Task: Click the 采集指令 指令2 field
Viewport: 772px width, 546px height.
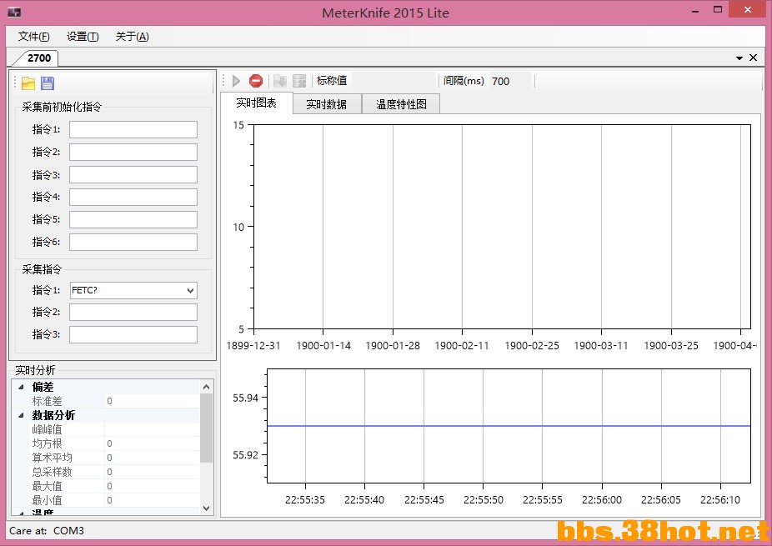Action: [x=133, y=312]
